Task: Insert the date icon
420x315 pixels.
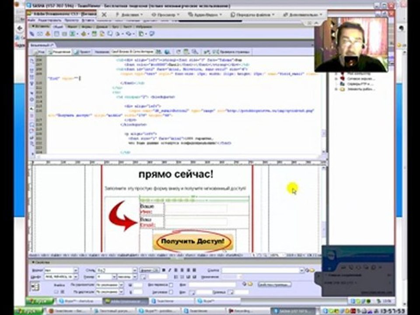Action: tap(94, 34)
